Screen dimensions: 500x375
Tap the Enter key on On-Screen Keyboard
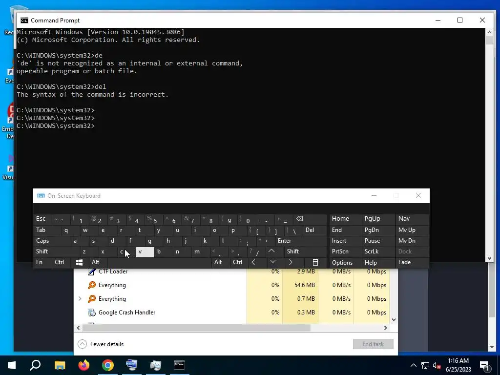click(301, 241)
